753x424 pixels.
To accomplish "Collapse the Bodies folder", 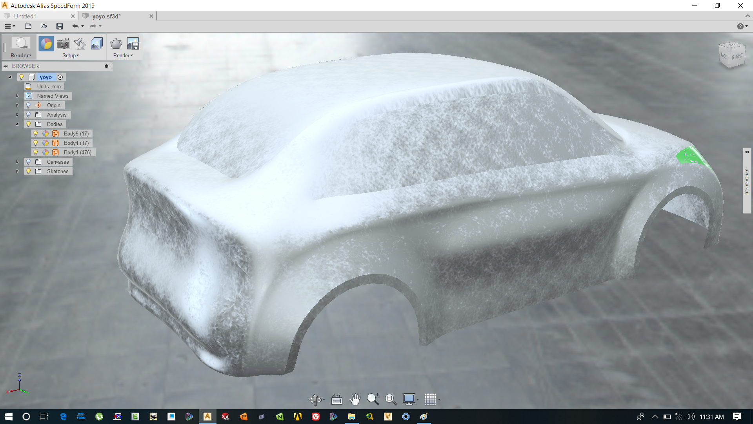I will pyautogui.click(x=17, y=124).
